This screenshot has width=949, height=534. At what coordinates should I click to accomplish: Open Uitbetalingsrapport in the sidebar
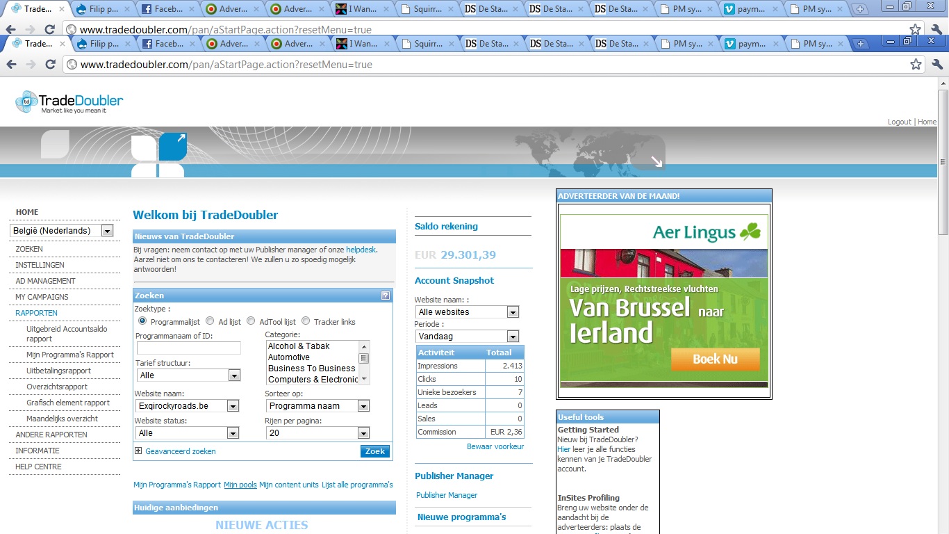[x=58, y=371]
